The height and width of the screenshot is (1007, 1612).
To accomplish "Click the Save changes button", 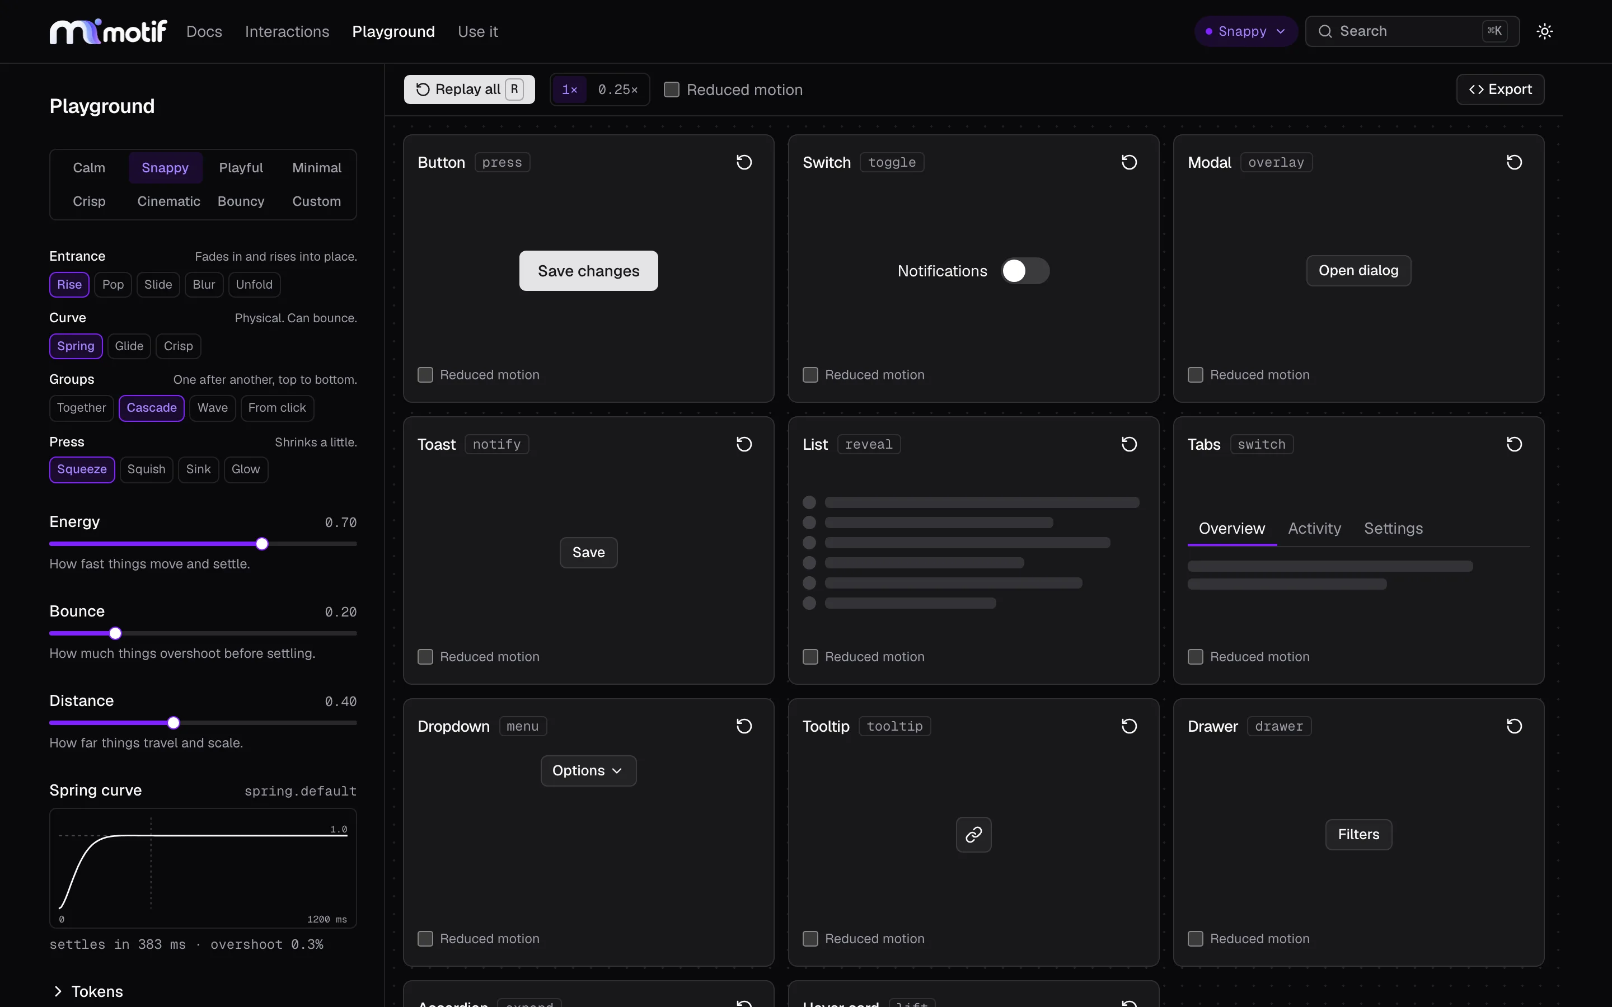I will [588, 270].
